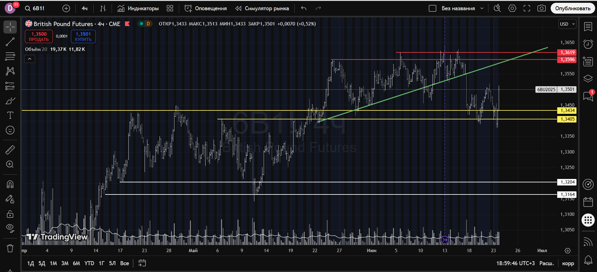This screenshot has height=272, width=597.
Task: Start the Симулятор рынка replay
Action: [x=262, y=8]
